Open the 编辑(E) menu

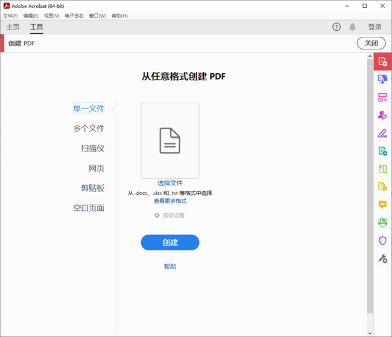(31, 16)
